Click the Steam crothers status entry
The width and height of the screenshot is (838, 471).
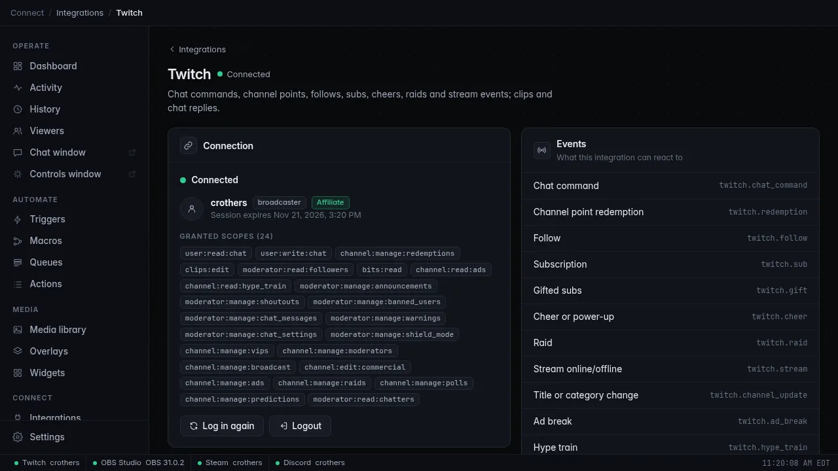(x=230, y=462)
